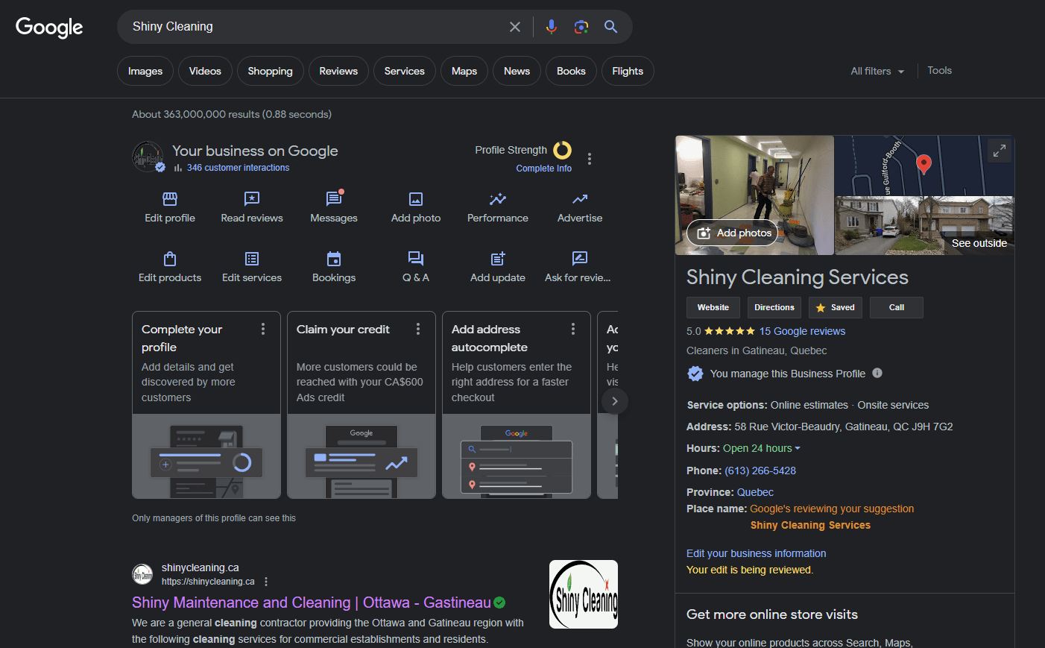The height and width of the screenshot is (648, 1045).
Task: Open Messages with notification dot
Action: point(334,199)
